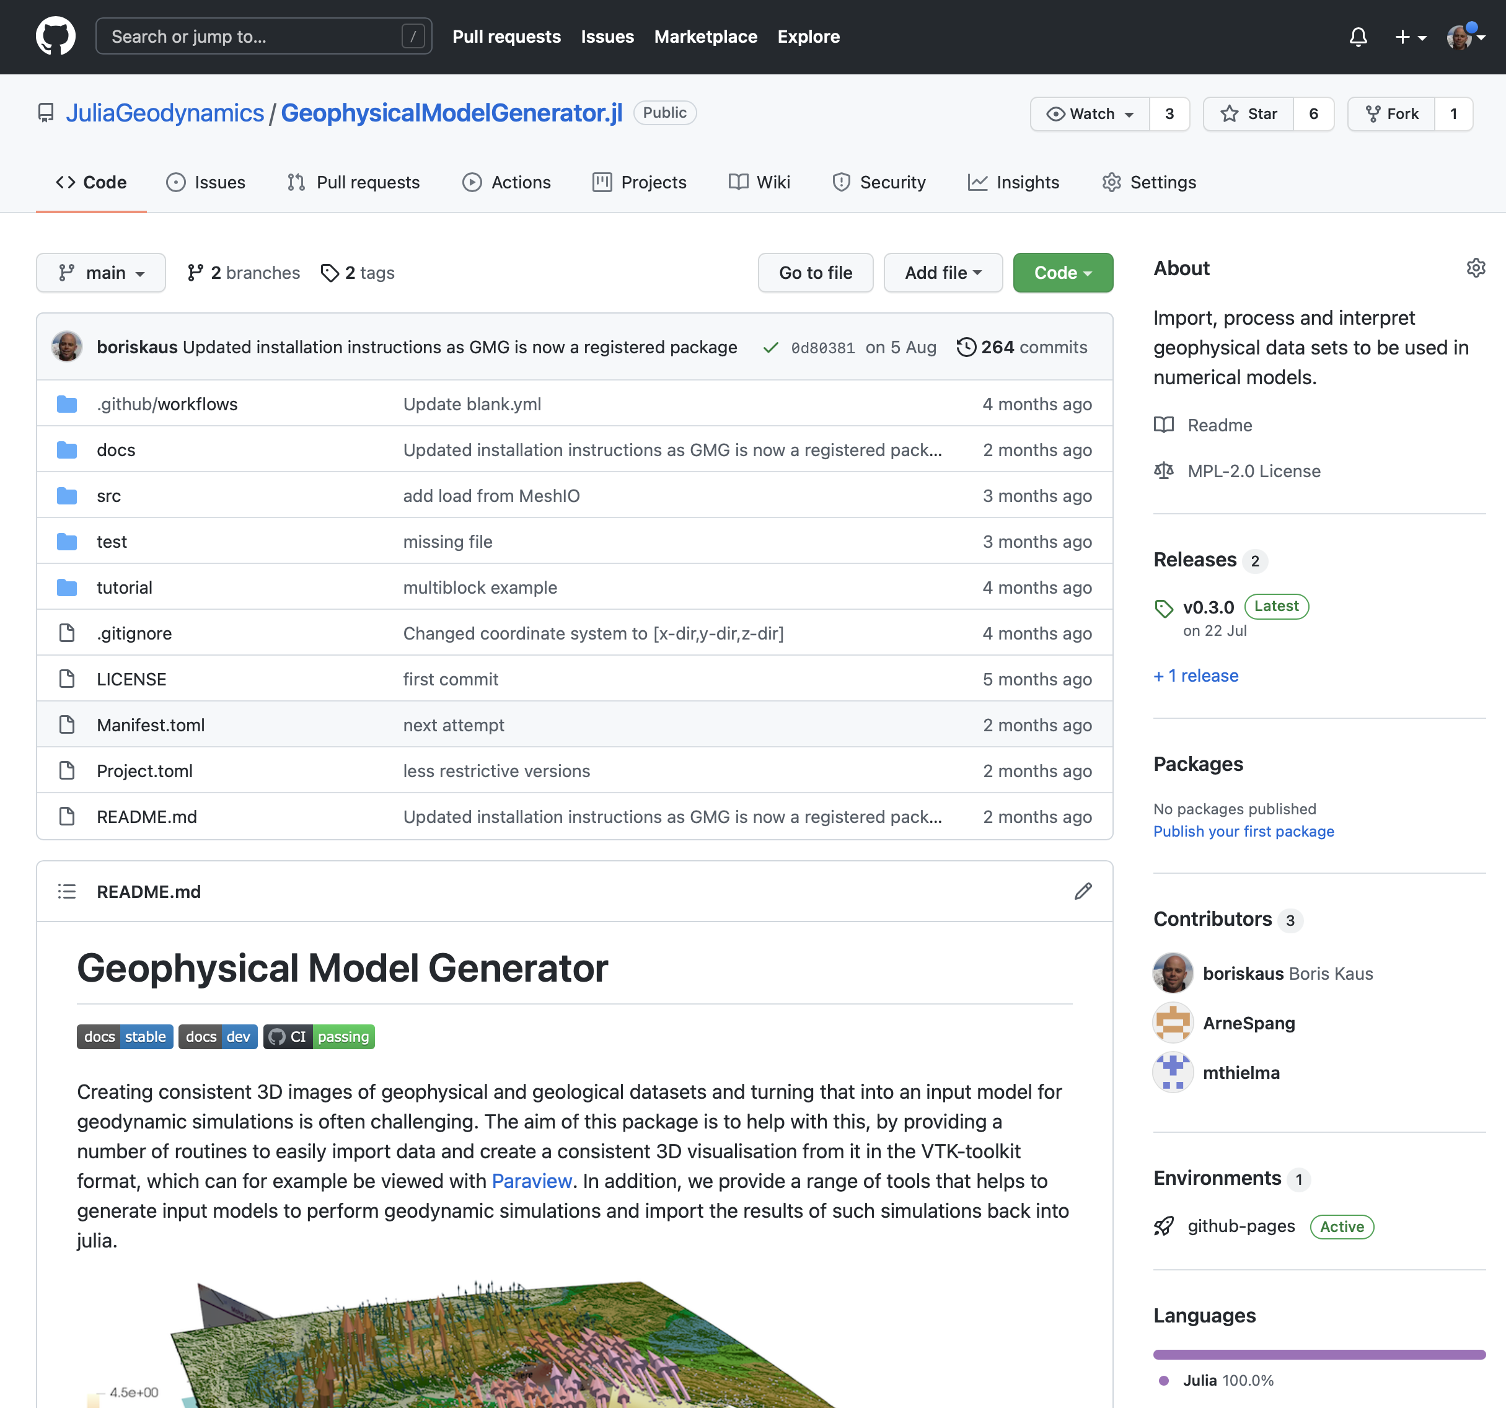The image size is (1506, 1408).
Task: Click the About settings gear icon
Action: pyautogui.click(x=1476, y=268)
